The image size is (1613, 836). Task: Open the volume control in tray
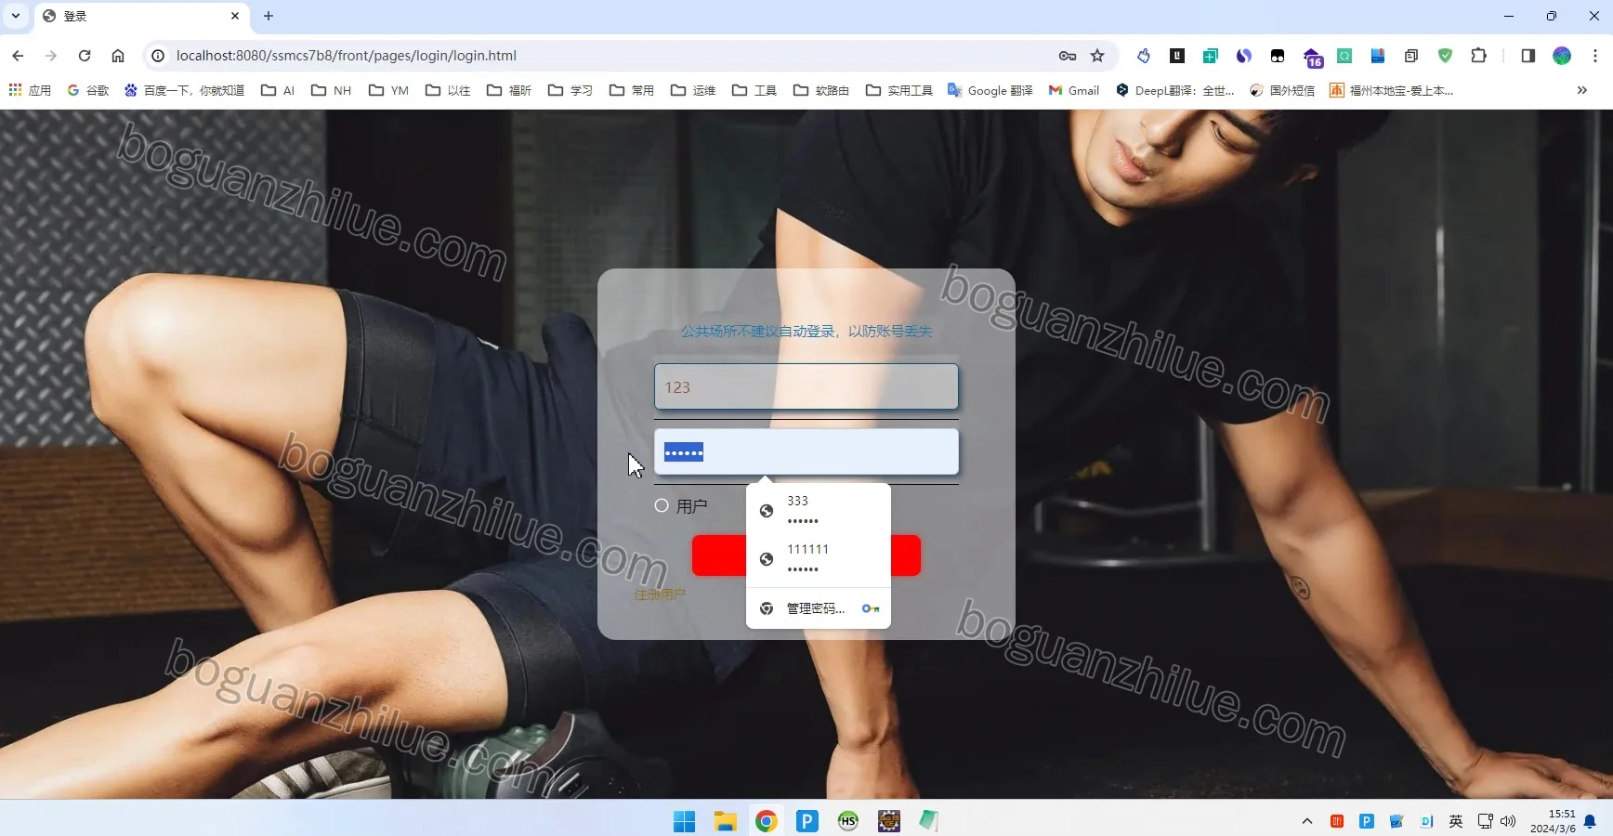coord(1508,821)
